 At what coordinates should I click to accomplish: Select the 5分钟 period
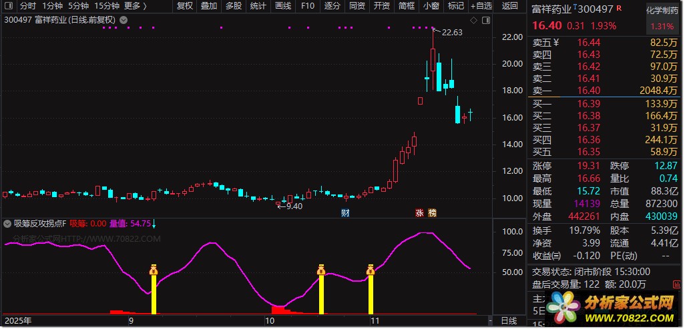[79, 6]
